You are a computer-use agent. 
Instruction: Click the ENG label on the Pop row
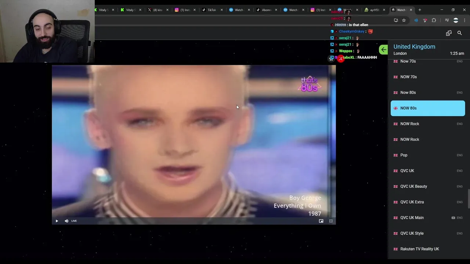coord(459,155)
